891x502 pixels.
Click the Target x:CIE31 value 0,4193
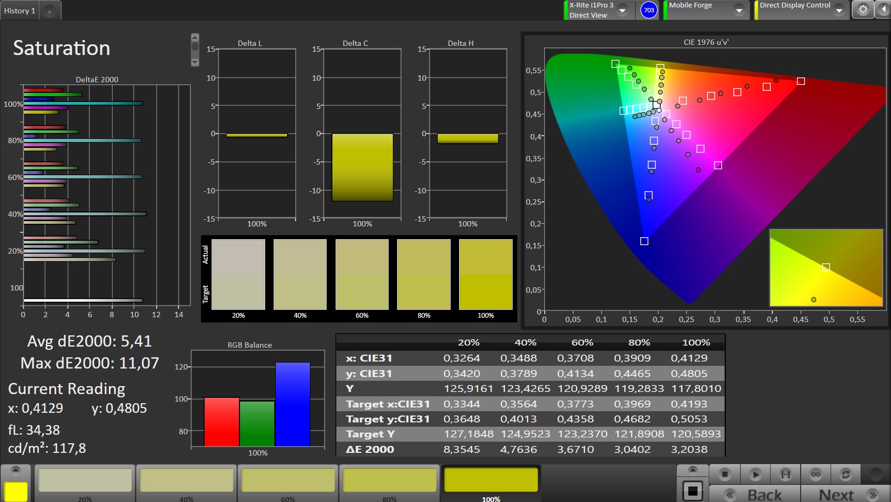(x=689, y=404)
